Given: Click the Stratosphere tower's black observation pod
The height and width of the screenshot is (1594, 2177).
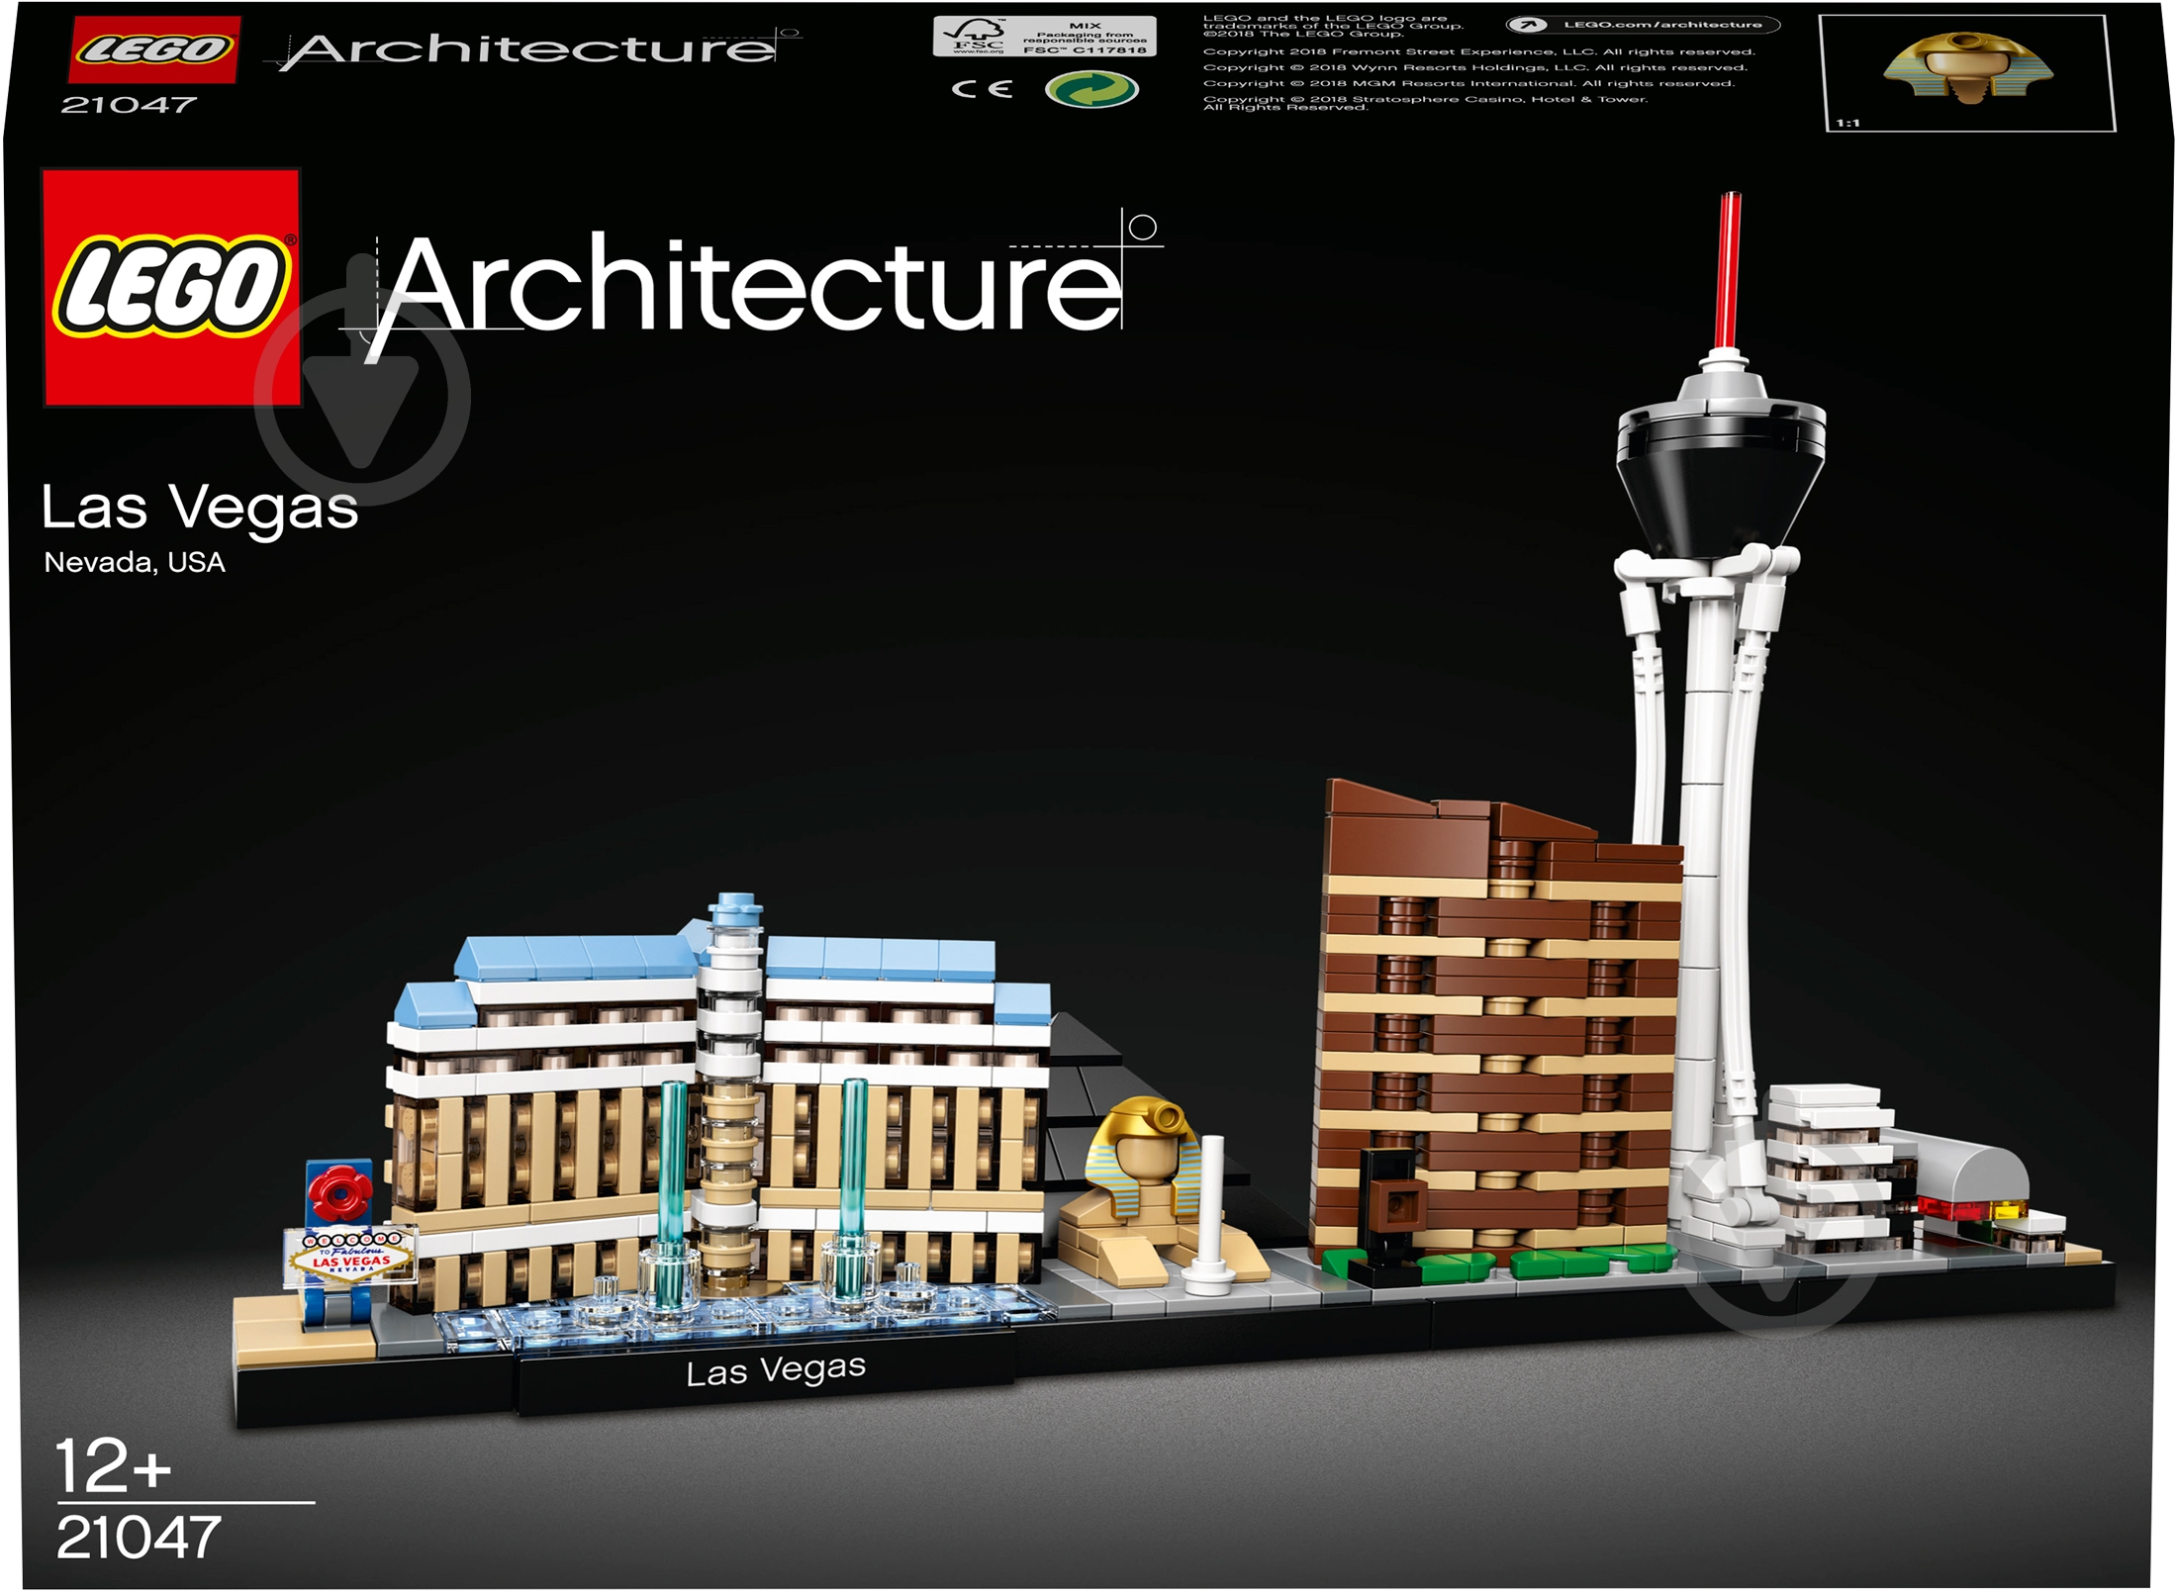Looking at the screenshot, I should [1721, 479].
